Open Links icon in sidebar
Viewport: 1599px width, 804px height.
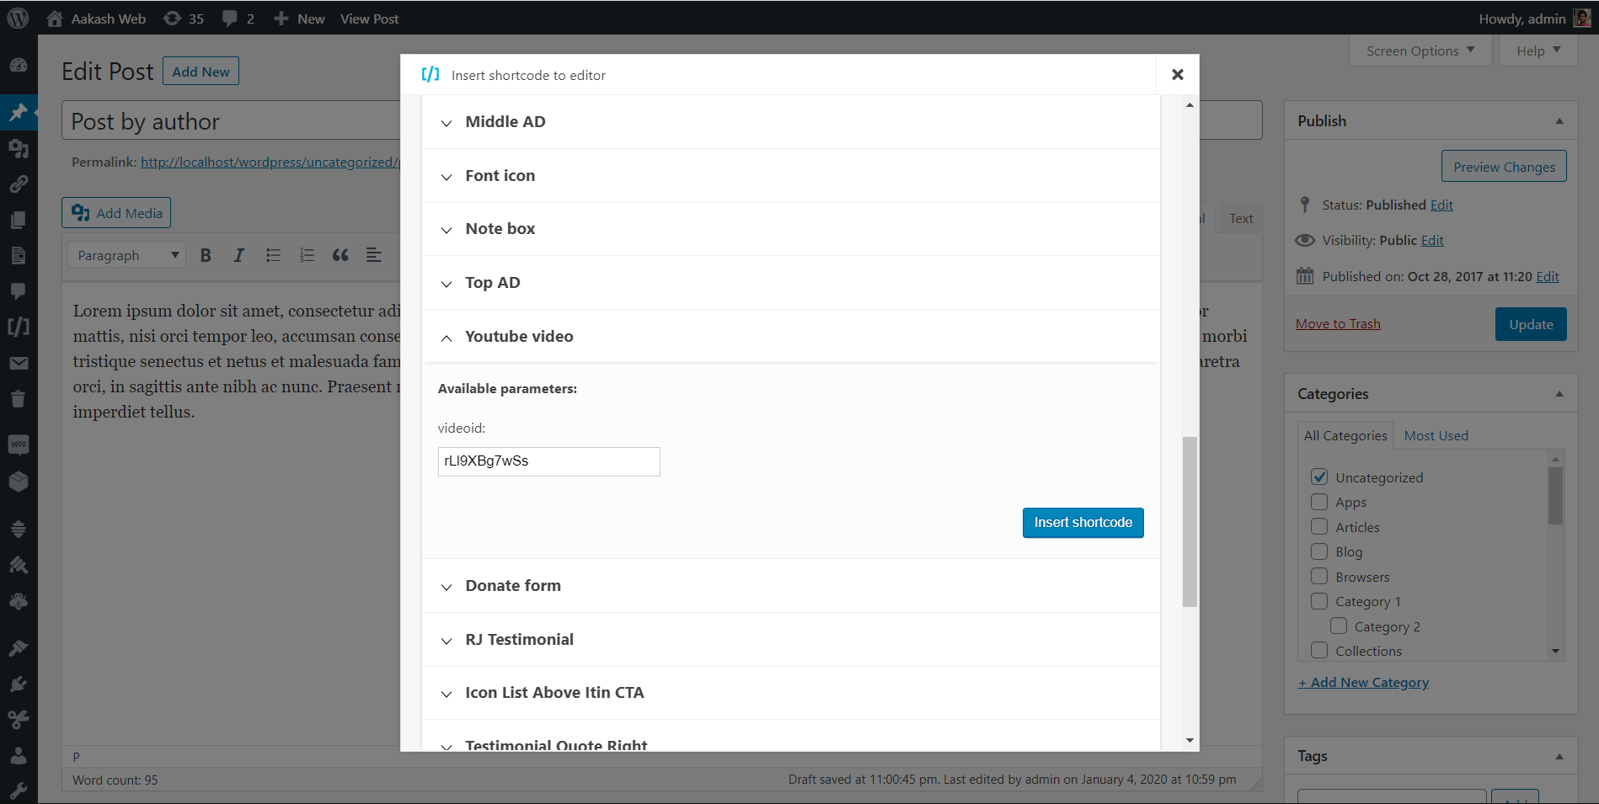[x=19, y=184]
